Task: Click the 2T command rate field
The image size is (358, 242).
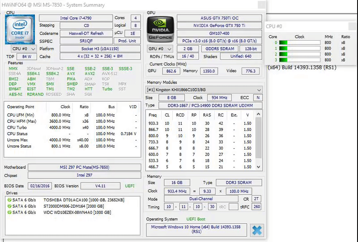Action: point(256,199)
